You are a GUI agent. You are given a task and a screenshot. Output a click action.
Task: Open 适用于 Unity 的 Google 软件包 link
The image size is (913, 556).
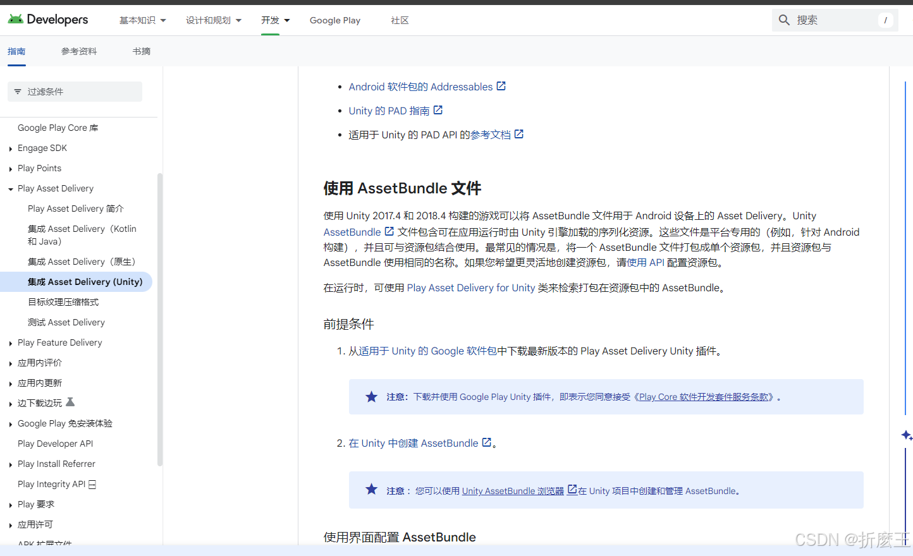[x=428, y=351]
